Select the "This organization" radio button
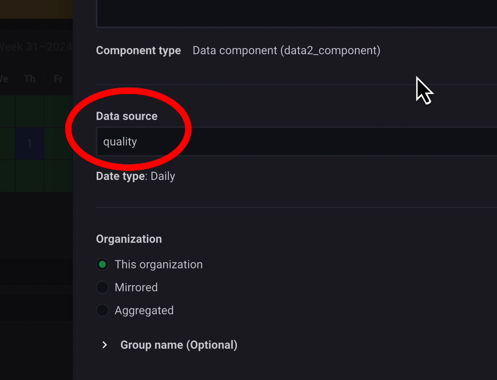 (102, 265)
